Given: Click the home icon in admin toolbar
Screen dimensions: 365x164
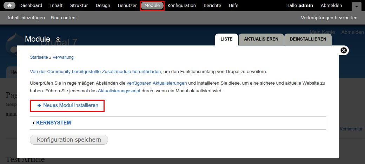Looking at the screenshot, I should tap(9, 6).
